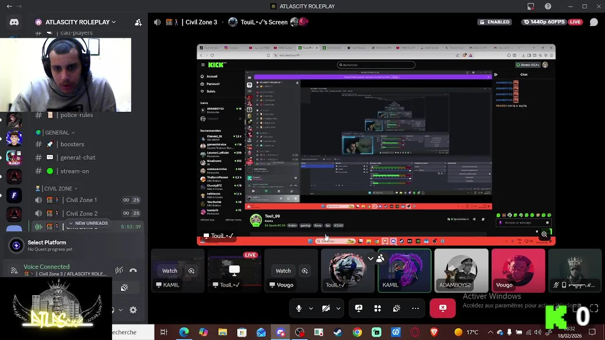Turn on camera in the call bar
This screenshot has height=340, width=605.
click(326, 308)
